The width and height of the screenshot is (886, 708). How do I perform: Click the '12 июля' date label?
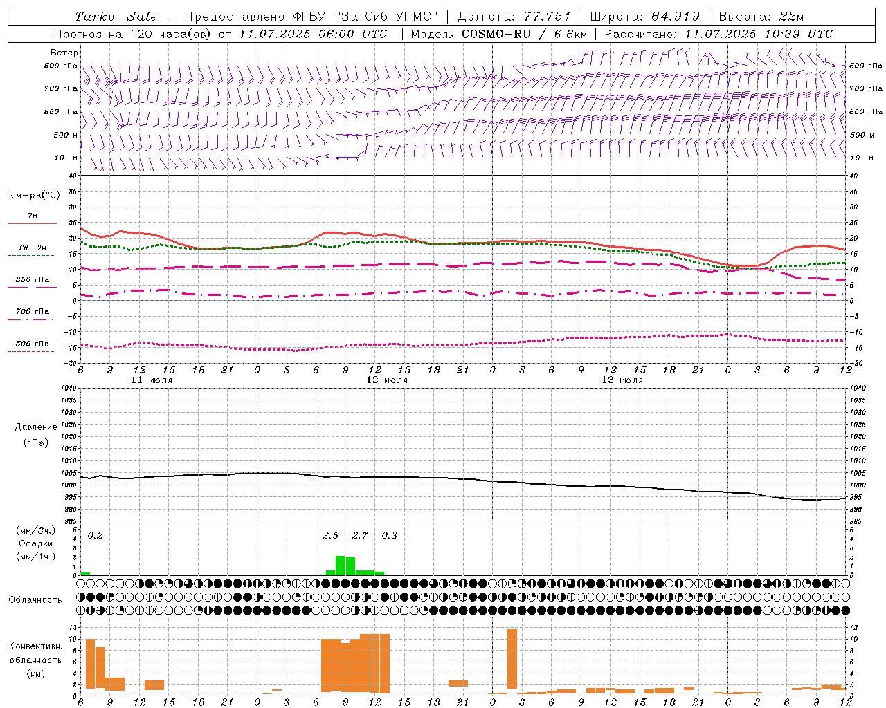tap(387, 380)
